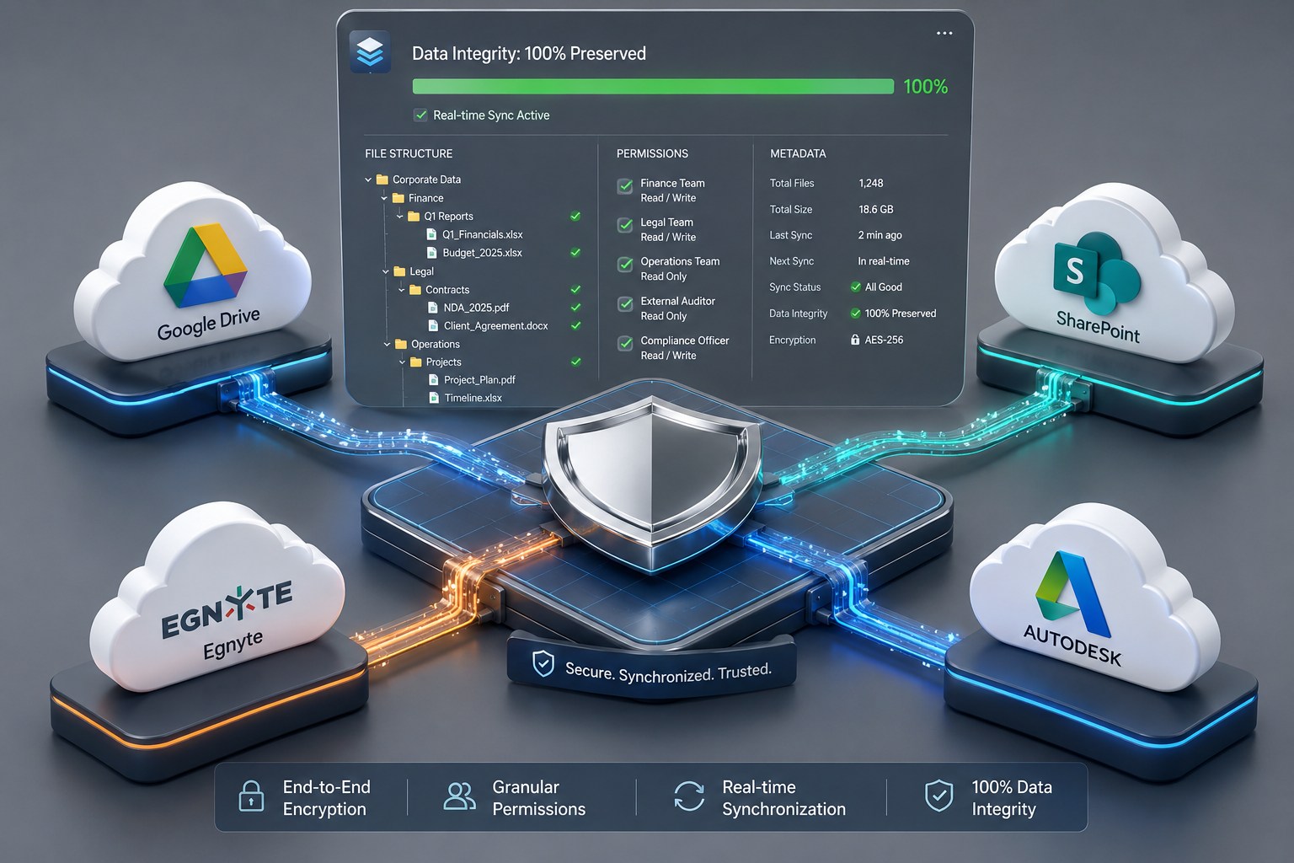This screenshot has width=1294, height=863.
Task: Click the Contracts folder icon
Action: point(415,290)
